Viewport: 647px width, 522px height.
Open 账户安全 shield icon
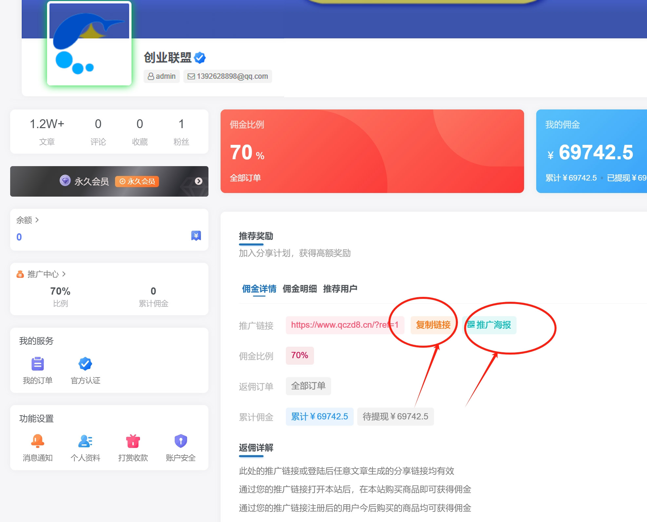[x=181, y=441]
